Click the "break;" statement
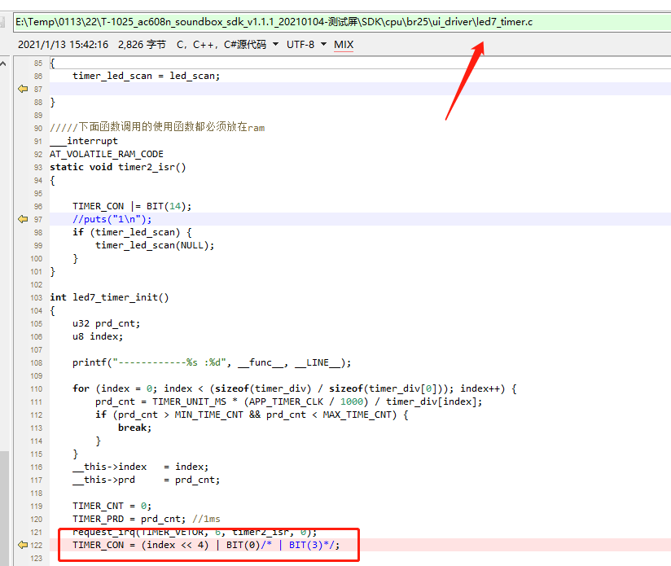The width and height of the screenshot is (671, 566). pyautogui.click(x=135, y=428)
